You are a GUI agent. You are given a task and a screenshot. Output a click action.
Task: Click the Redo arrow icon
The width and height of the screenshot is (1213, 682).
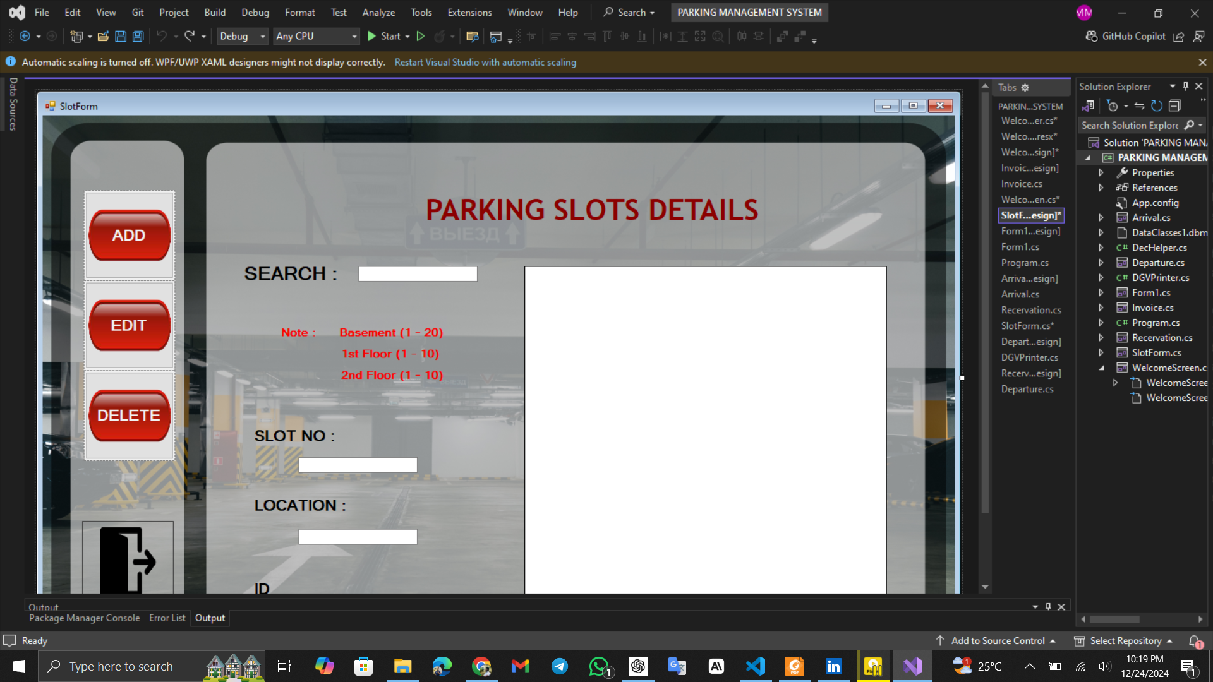point(190,37)
